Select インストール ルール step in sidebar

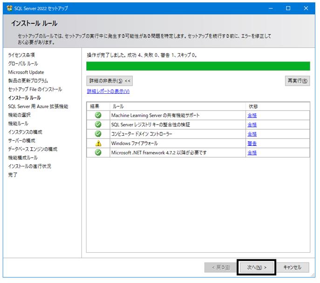(x=24, y=98)
